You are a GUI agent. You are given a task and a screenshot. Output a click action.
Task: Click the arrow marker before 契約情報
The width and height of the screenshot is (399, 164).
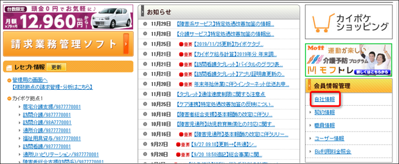click(x=310, y=113)
